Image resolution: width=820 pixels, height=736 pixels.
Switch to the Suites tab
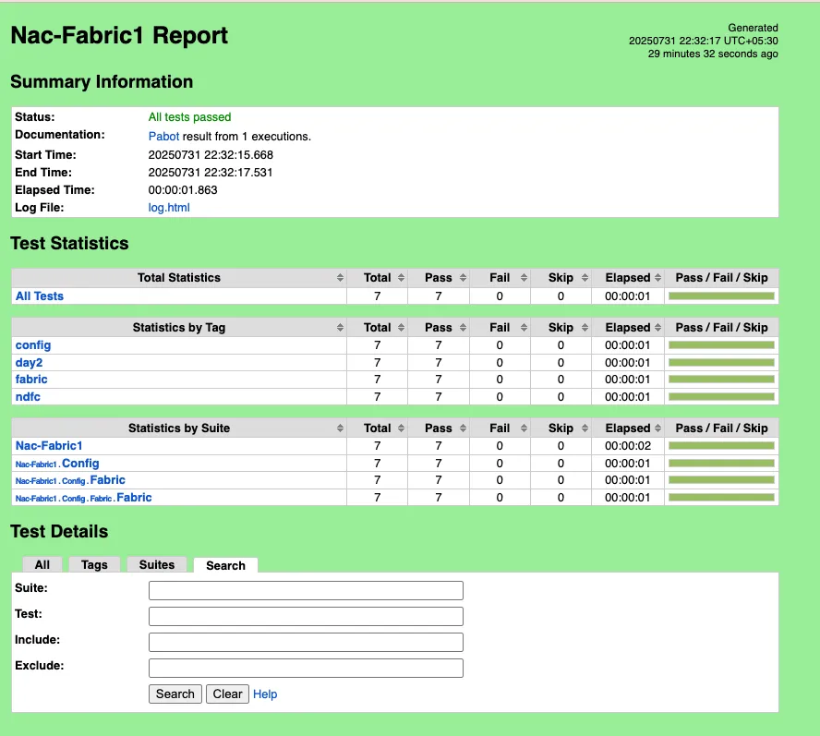point(156,564)
